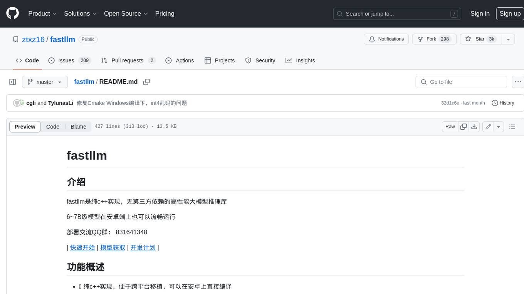This screenshot has height=294, width=524.
Task: View the file History
Action: [x=503, y=103]
